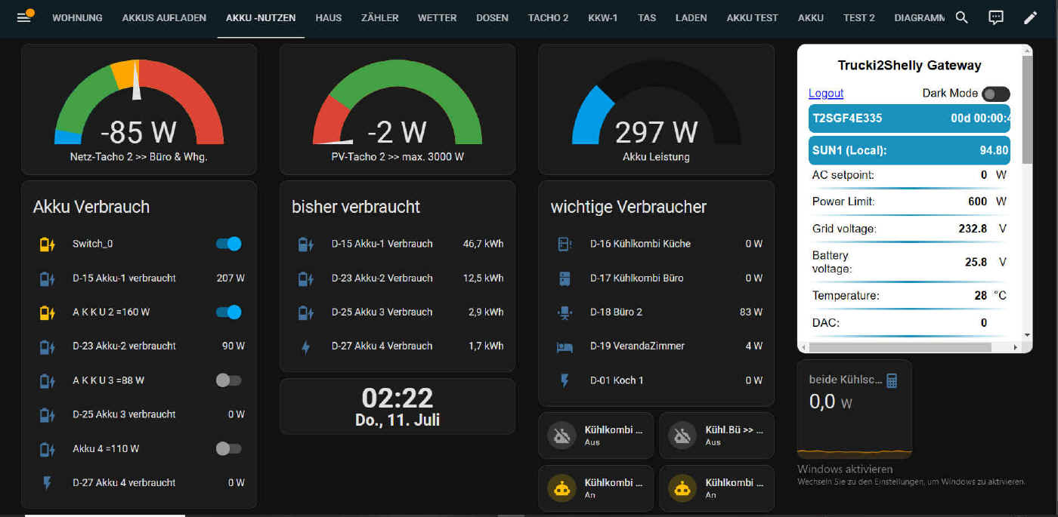Click the T2SGF4E335 header bar
Viewport: 1058px width, 517px height.
(x=909, y=118)
